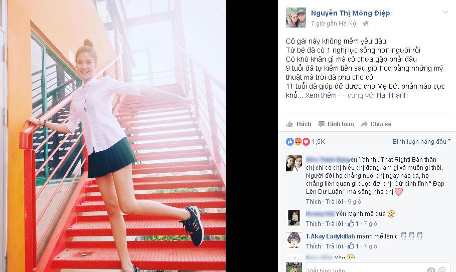The width and height of the screenshot is (456, 272).
Task: Click the 1,5K reactions count
Action: click(x=318, y=142)
